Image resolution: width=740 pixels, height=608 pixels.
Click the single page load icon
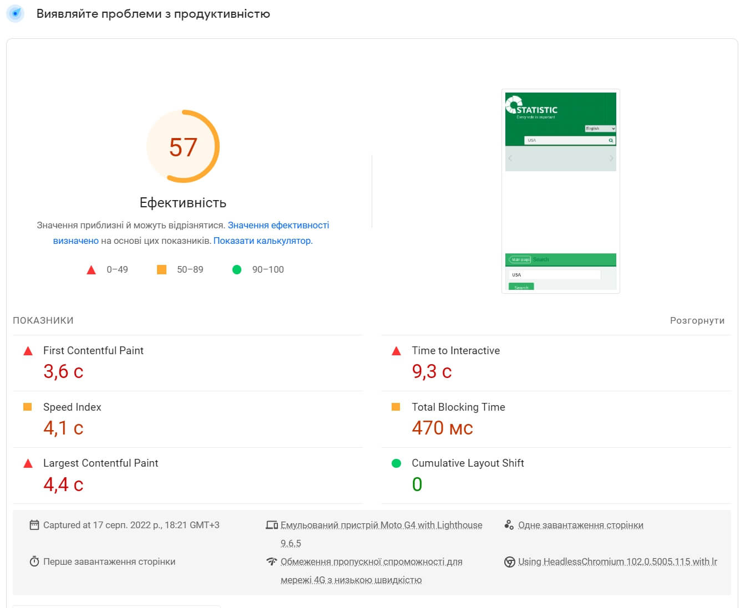[x=509, y=525]
